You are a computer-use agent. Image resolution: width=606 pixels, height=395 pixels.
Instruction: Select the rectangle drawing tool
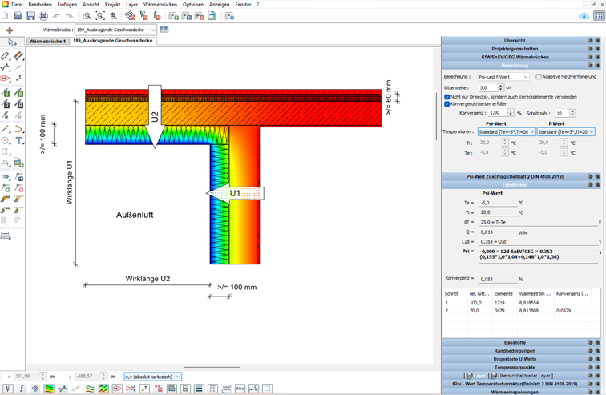click(6, 151)
